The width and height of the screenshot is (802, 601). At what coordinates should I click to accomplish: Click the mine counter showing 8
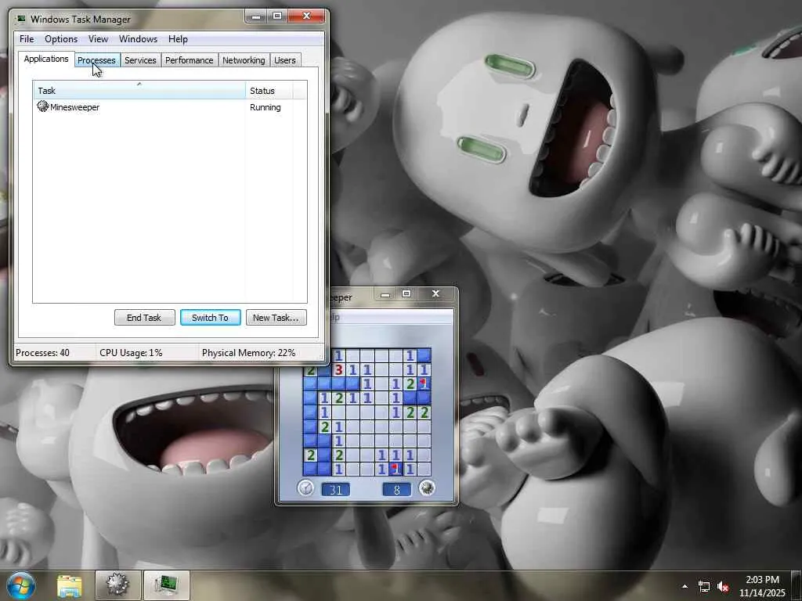tap(397, 490)
